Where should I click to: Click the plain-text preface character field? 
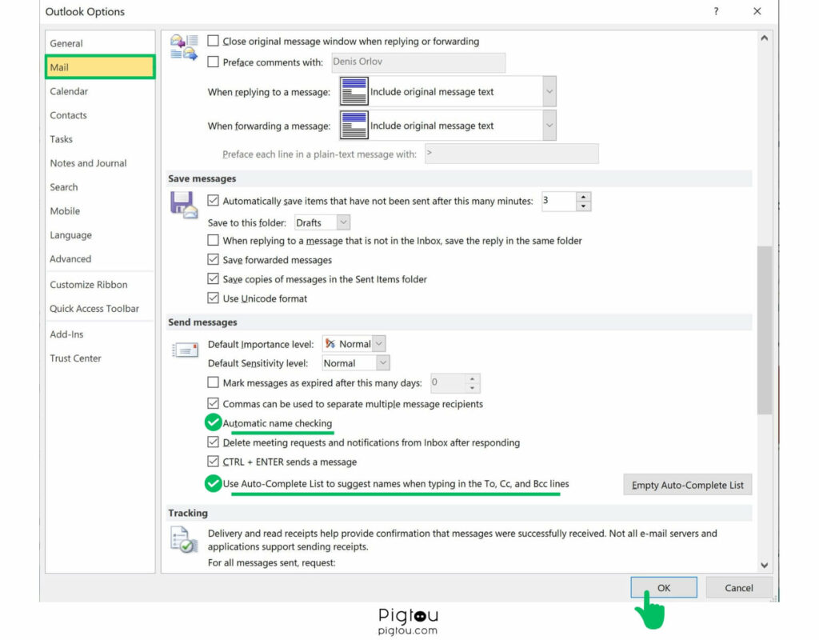coord(511,154)
